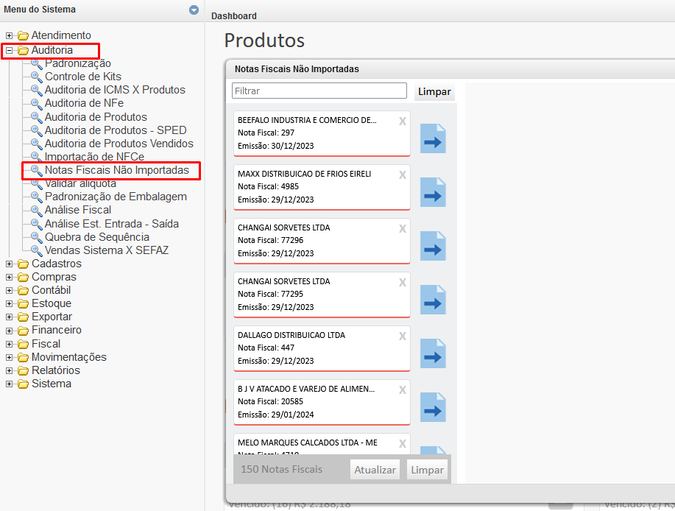This screenshot has height=511, width=675.
Task: Expand the Relatórios folder
Action: 9,370
